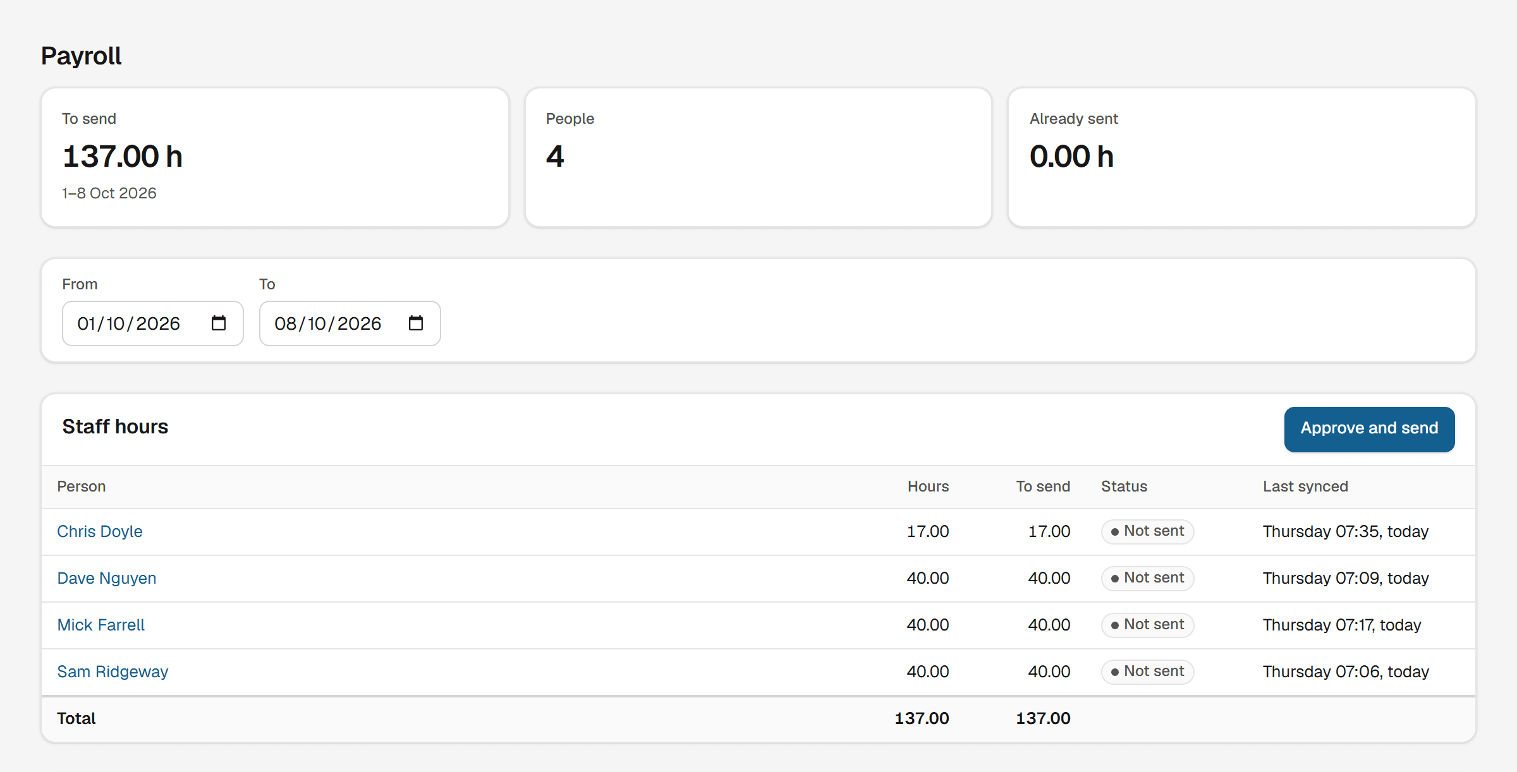Click the People count 4
This screenshot has height=772, width=1517.
point(555,156)
